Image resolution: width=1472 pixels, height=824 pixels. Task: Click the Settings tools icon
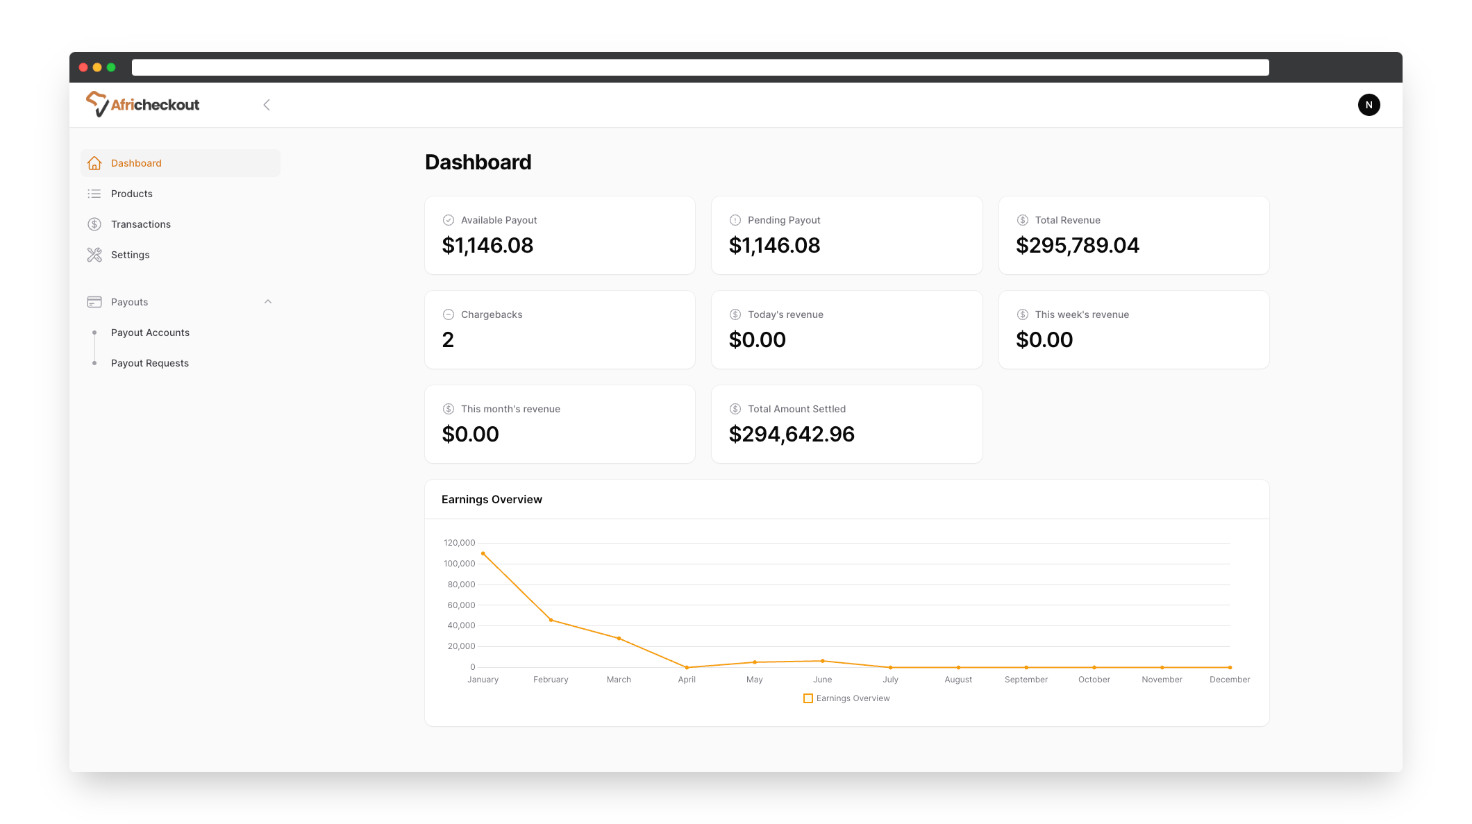coord(94,255)
